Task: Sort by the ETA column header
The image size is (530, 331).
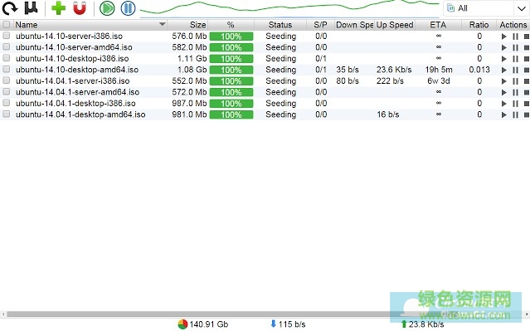Action: (438, 25)
